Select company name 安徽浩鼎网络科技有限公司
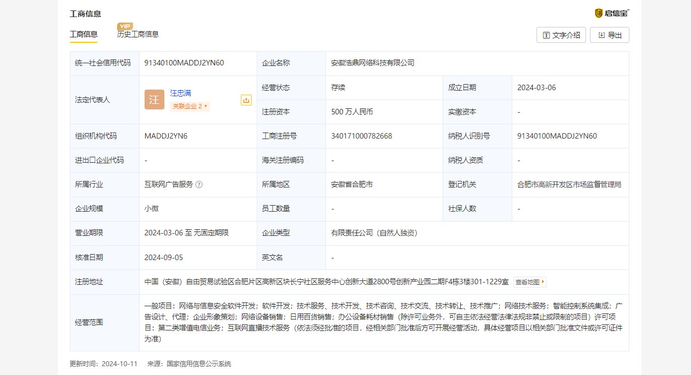This screenshot has width=691, height=375. [373, 63]
